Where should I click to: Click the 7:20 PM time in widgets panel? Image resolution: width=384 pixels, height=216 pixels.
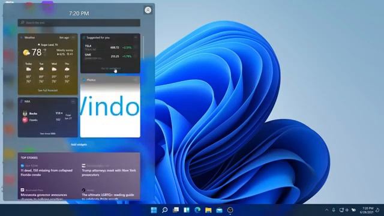tap(79, 13)
